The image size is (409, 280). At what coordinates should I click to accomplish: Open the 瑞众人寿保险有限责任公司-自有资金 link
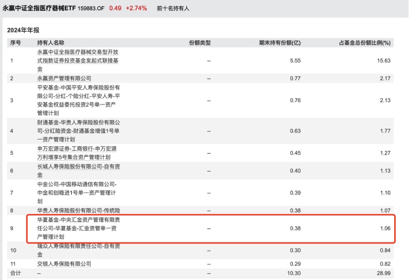tap(79, 250)
